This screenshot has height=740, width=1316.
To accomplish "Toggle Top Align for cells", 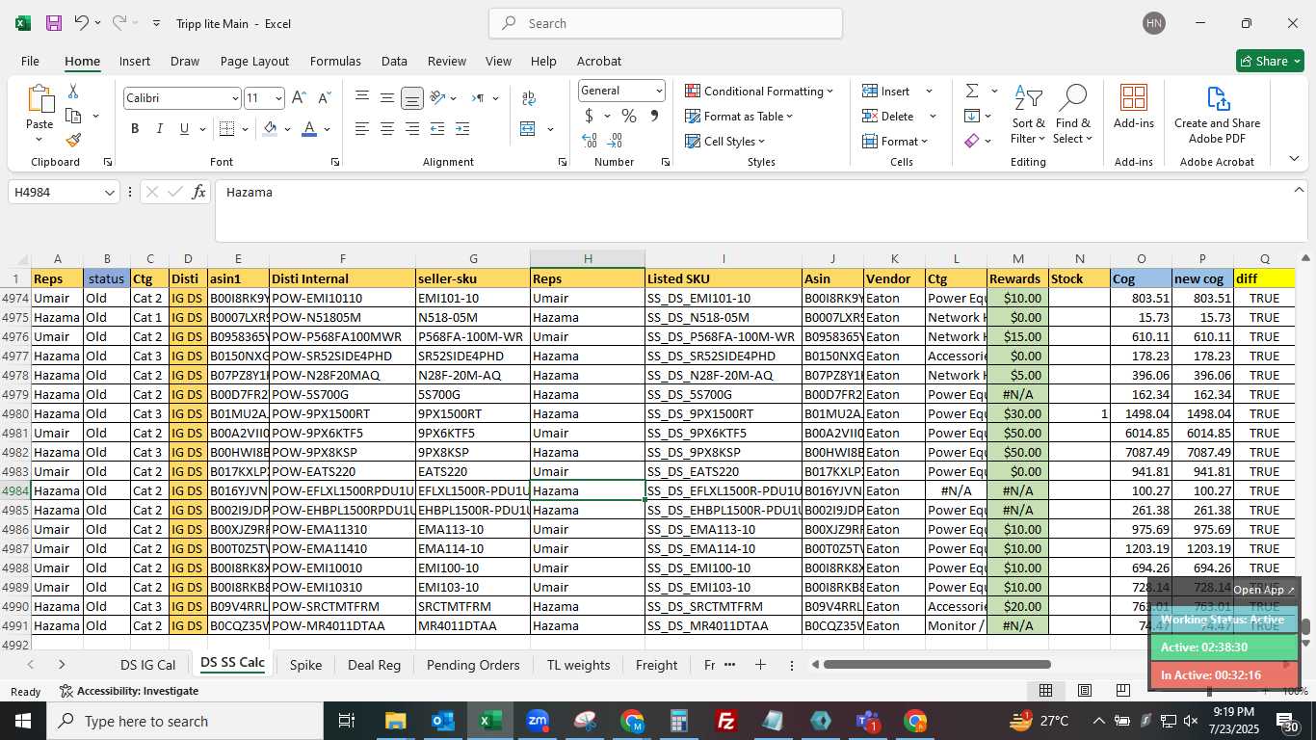I will pos(362,98).
